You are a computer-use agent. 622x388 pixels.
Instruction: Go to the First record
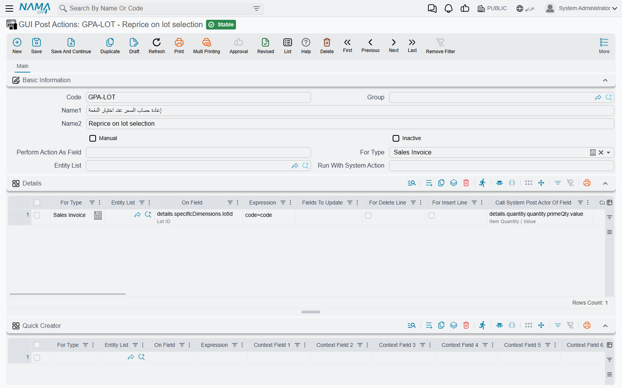[348, 45]
